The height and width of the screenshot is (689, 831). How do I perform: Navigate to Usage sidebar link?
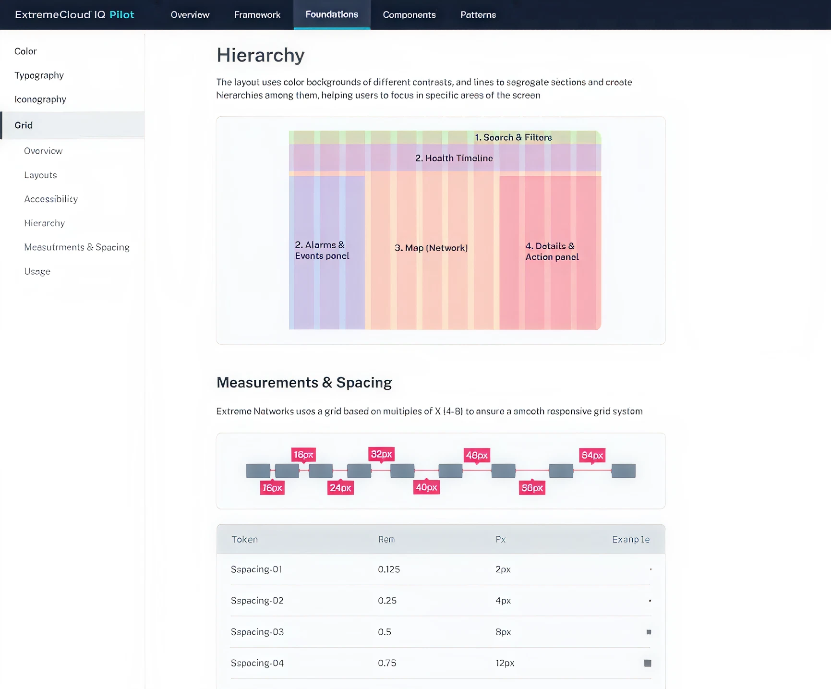(37, 271)
